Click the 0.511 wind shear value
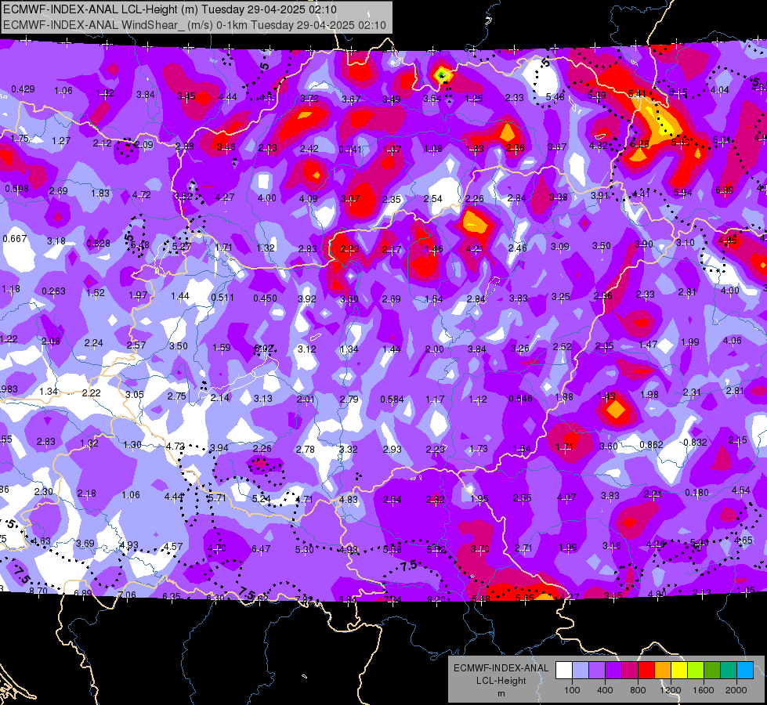 click(222, 298)
